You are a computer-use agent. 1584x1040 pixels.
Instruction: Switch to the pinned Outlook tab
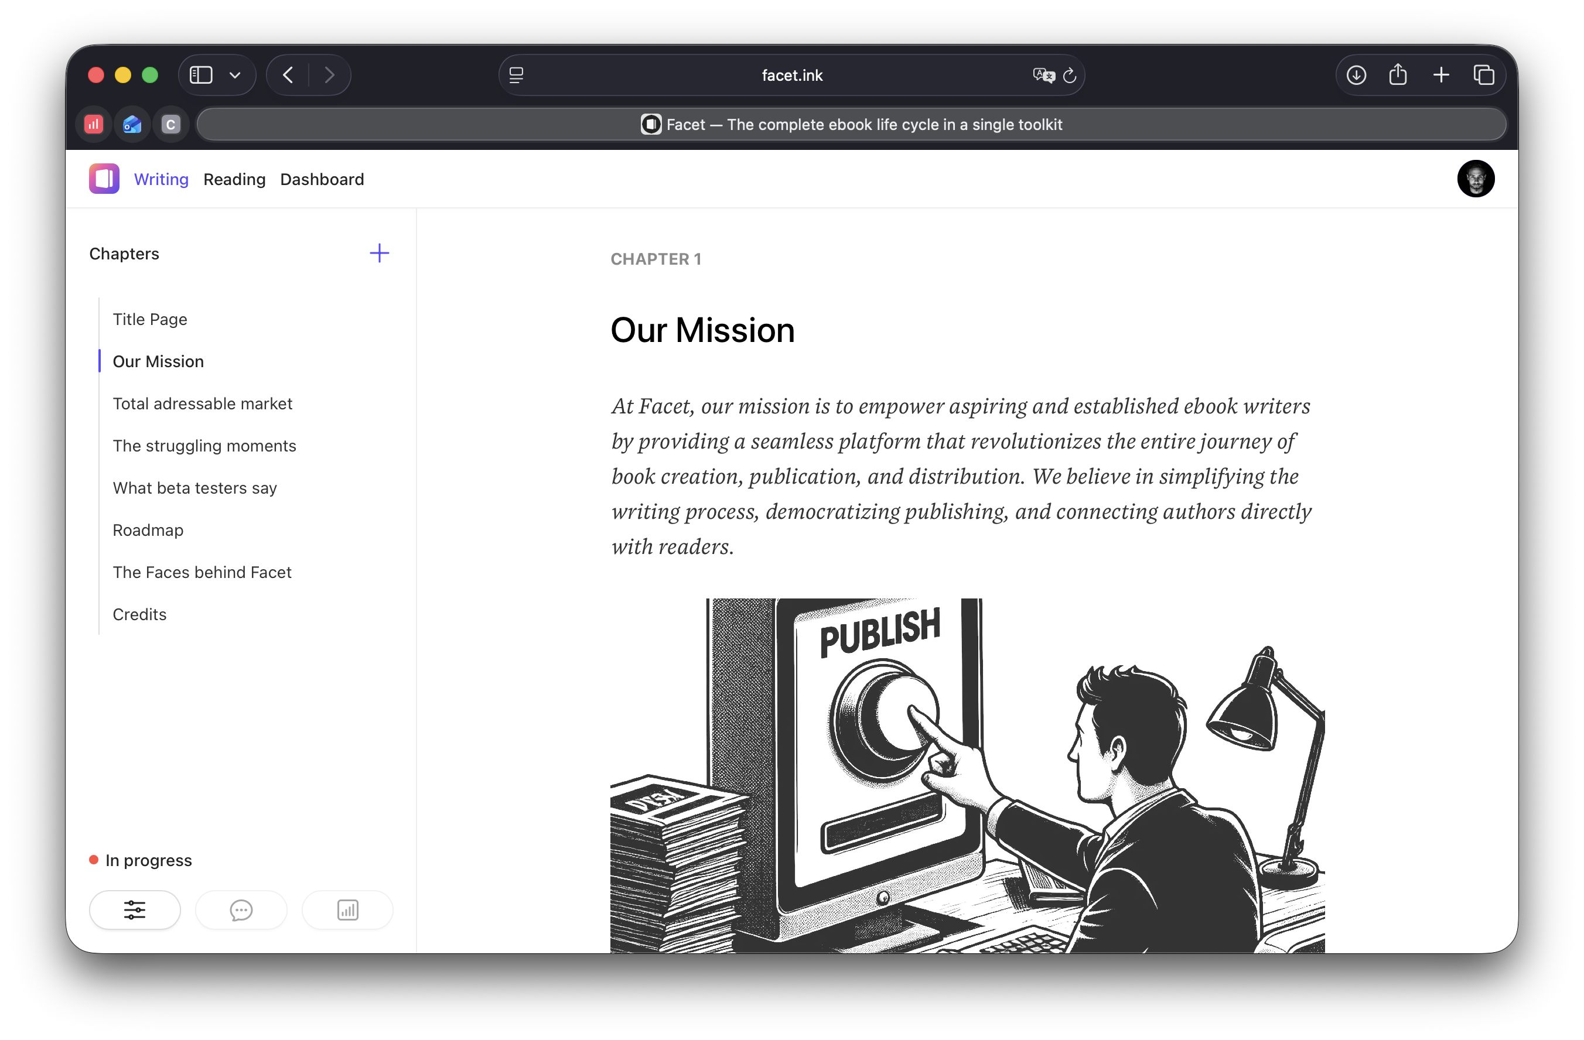point(132,124)
